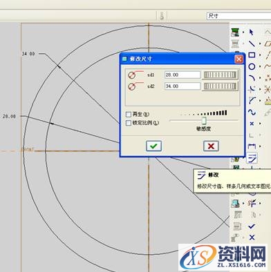Image resolution: width=271 pixels, height=272 pixels.
Task: Select the Point creation tool
Action: [252, 124]
